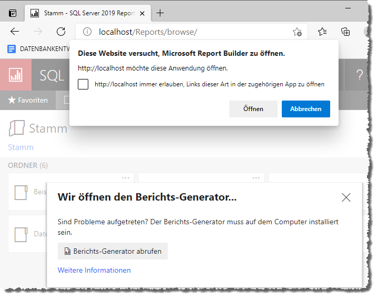Viewport: 378px width, 299px height.
Task: Open the ellipsis menu of the second folder tile
Action: 256,178
